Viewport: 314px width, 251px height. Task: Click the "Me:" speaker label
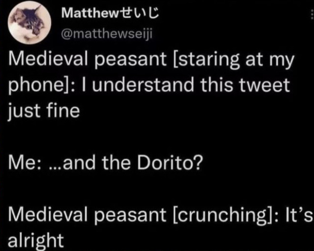(x=25, y=161)
